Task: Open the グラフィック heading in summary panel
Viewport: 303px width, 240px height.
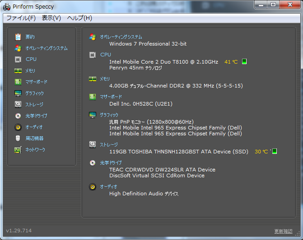Action: tap(109, 115)
